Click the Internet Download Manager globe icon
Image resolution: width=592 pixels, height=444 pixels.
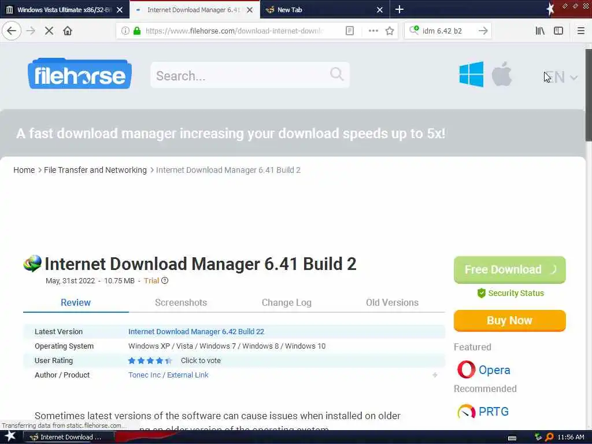pos(32,264)
